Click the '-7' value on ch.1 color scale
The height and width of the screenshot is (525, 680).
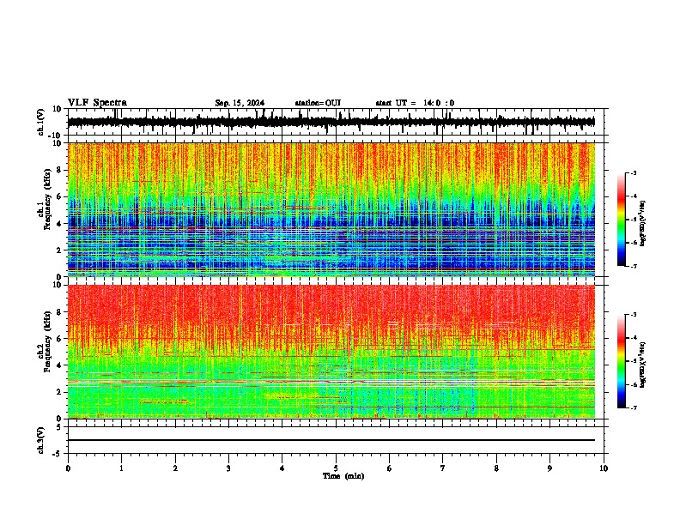coord(633,266)
